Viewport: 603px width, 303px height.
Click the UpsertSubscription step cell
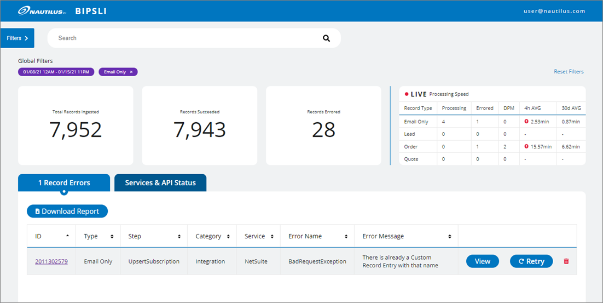[154, 261]
